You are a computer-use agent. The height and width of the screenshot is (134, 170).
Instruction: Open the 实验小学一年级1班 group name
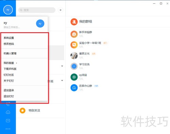[90, 43]
